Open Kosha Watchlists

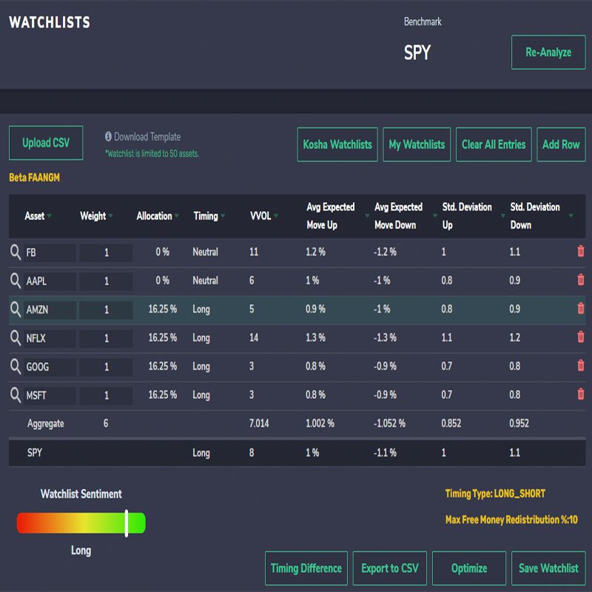pos(337,144)
